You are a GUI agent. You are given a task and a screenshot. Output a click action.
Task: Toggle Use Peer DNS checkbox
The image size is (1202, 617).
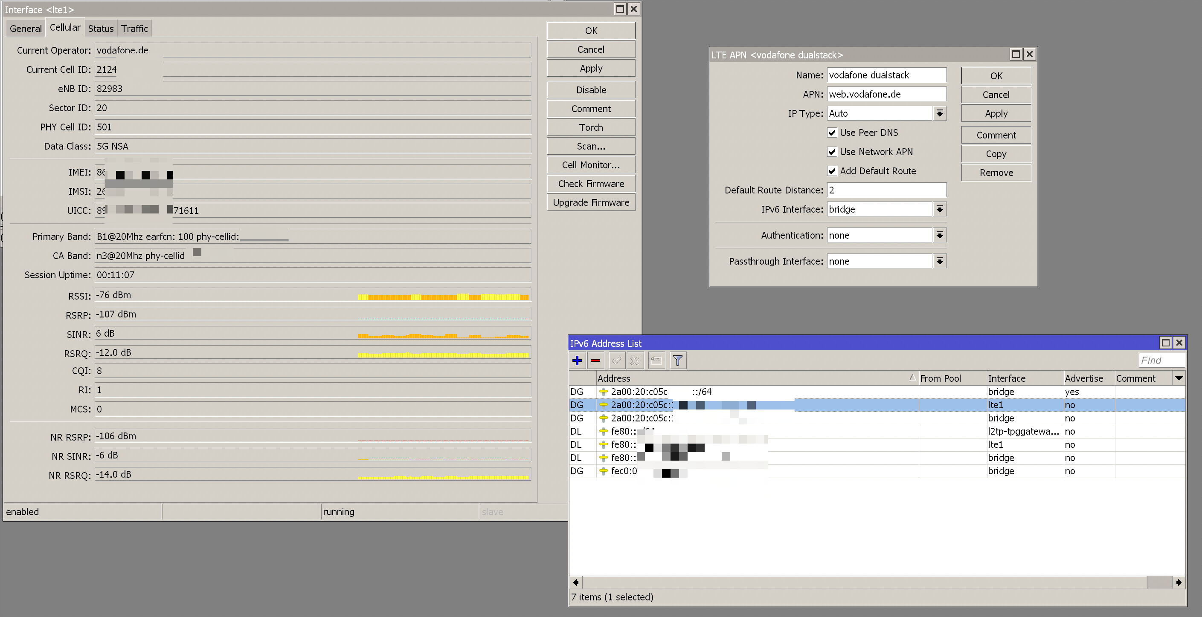click(x=832, y=133)
